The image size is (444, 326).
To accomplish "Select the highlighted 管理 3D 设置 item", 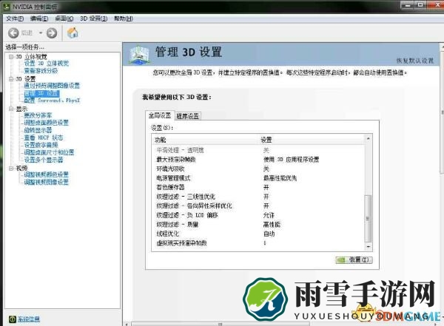I will tap(42, 93).
